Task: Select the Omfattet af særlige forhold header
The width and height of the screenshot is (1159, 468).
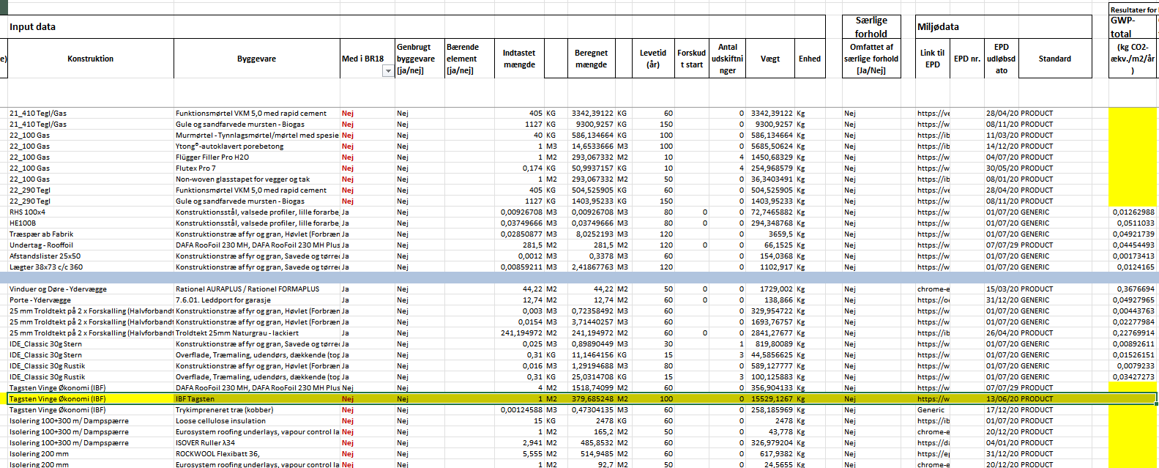Action: point(871,59)
